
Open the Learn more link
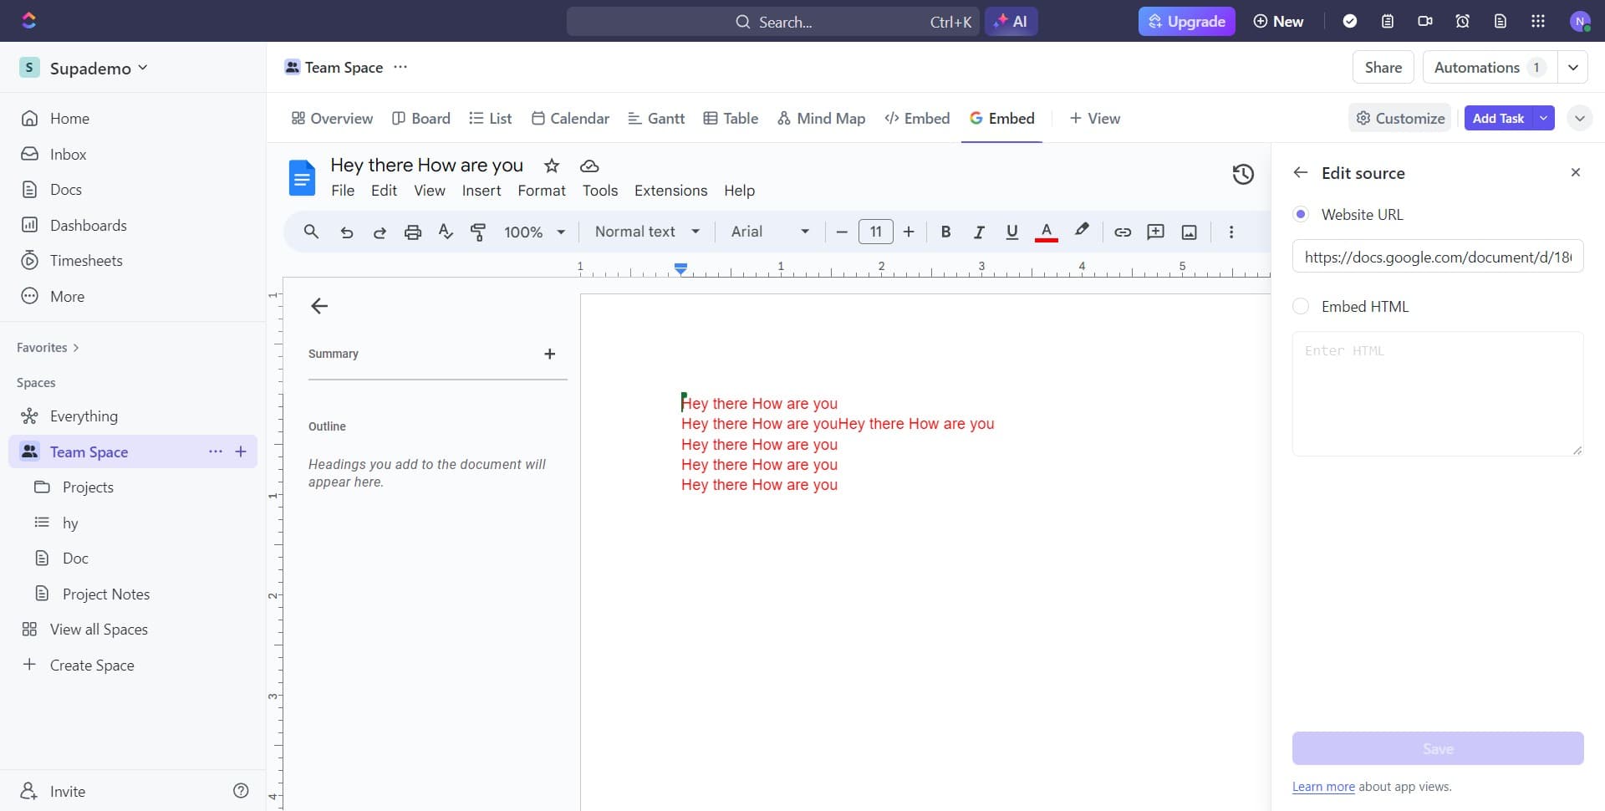(x=1322, y=787)
